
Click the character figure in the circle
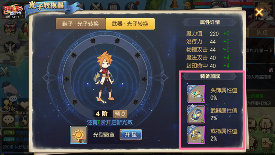(x=105, y=77)
